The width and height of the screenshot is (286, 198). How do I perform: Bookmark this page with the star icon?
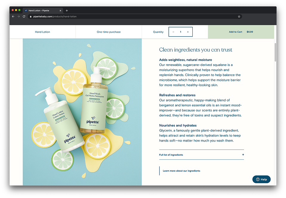point(239,17)
